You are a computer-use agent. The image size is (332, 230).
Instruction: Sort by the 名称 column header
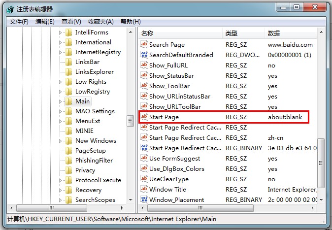click(x=181, y=33)
